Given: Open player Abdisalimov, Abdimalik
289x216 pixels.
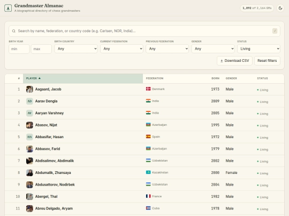Looking at the screenshot, I should (x=55, y=161).
